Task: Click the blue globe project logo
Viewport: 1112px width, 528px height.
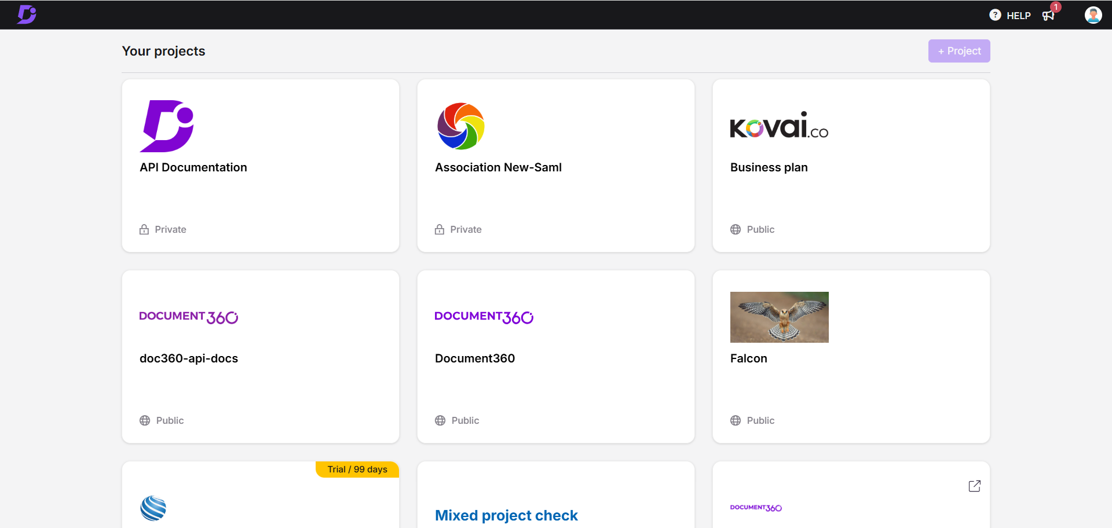Action: click(153, 508)
